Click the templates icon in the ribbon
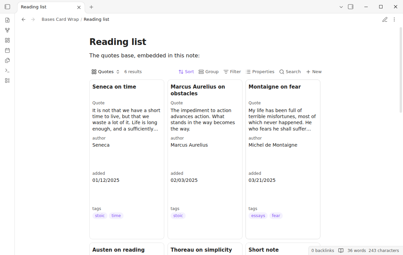403x255 pixels. [x=7, y=60]
